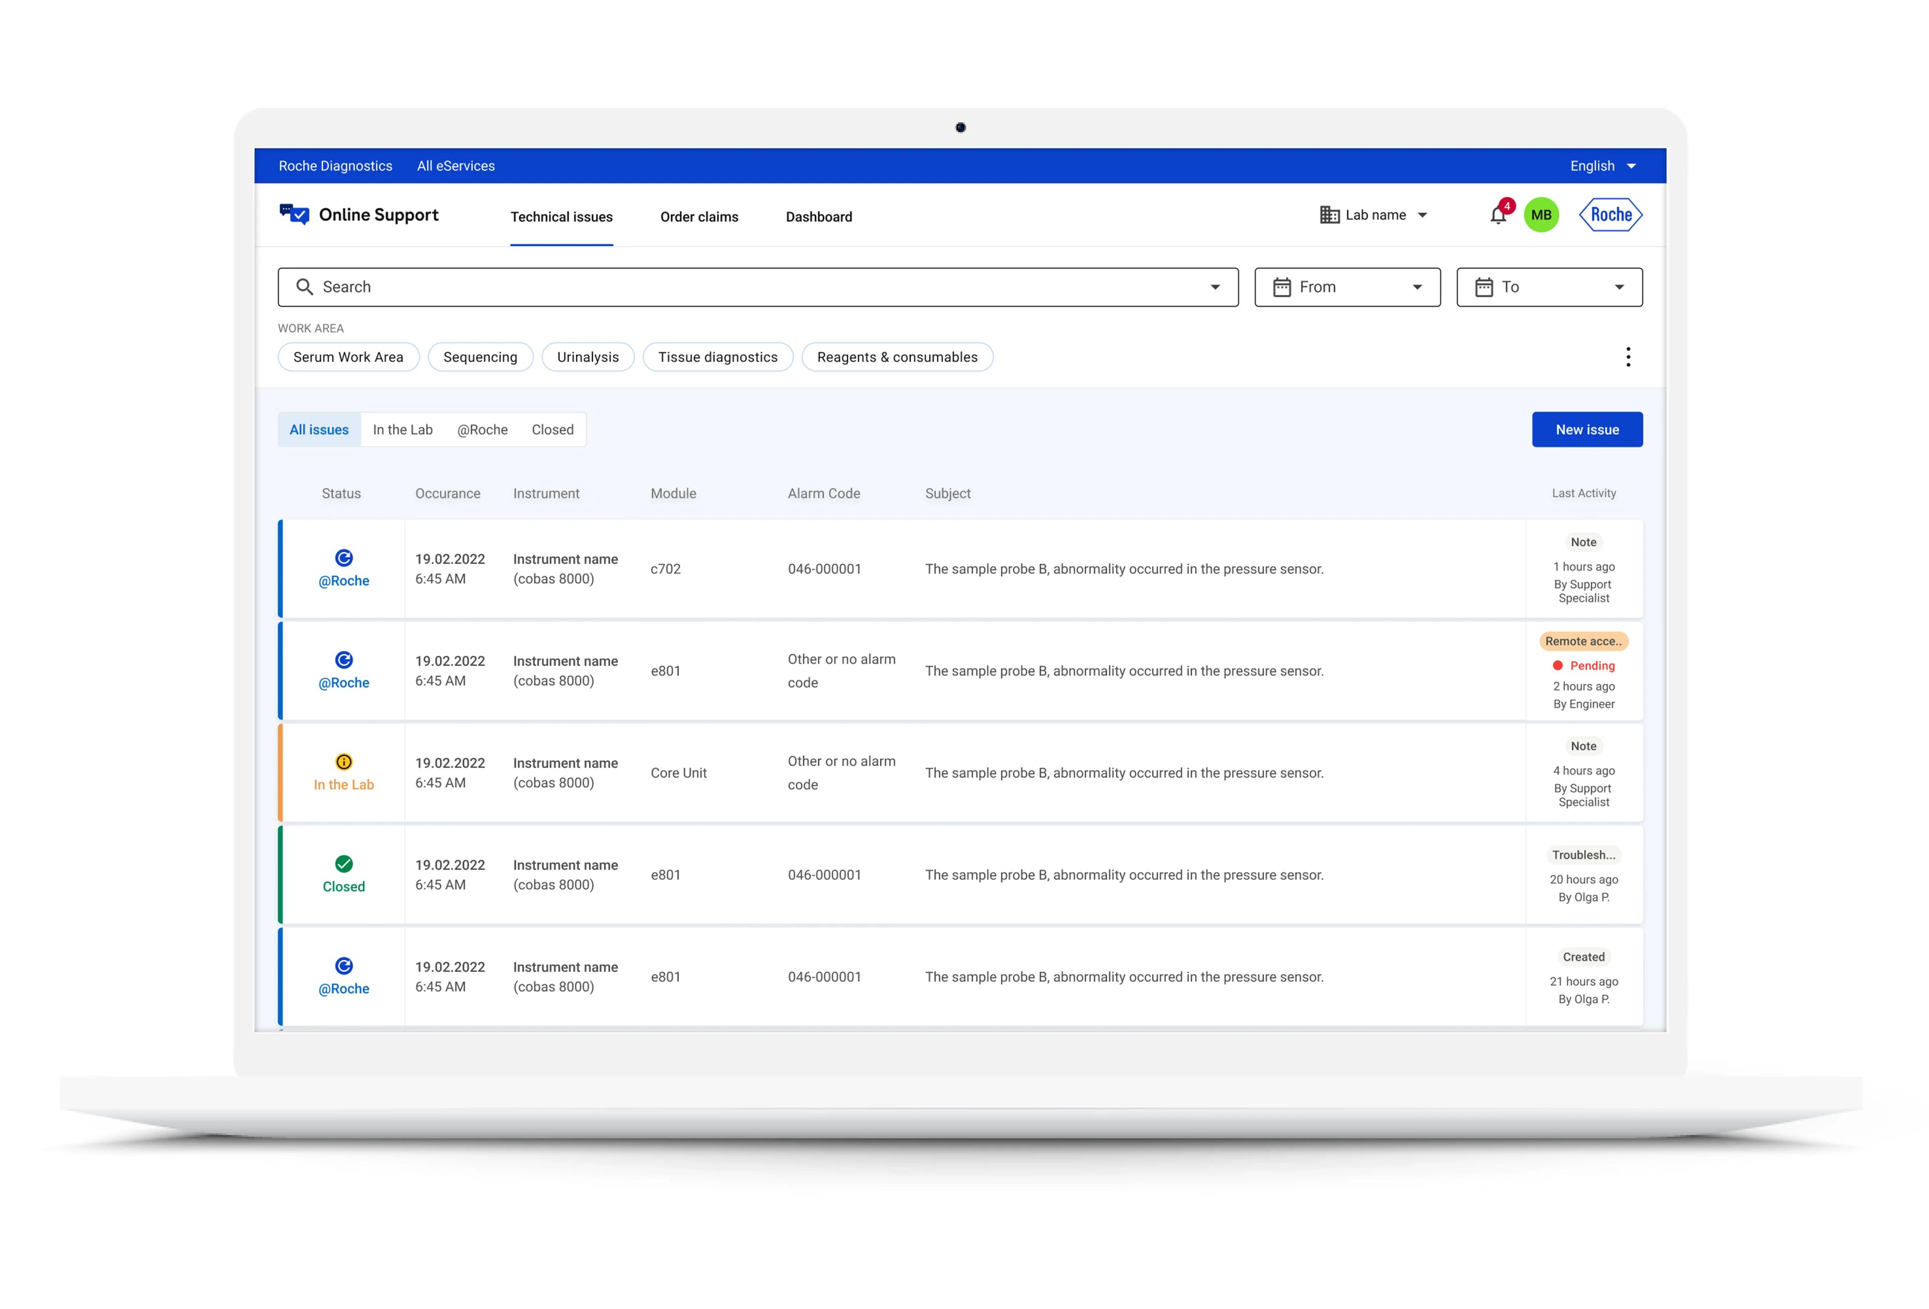This screenshot has height=1309, width=1929.
Task: Click the Online Support title
Action: tap(378, 215)
